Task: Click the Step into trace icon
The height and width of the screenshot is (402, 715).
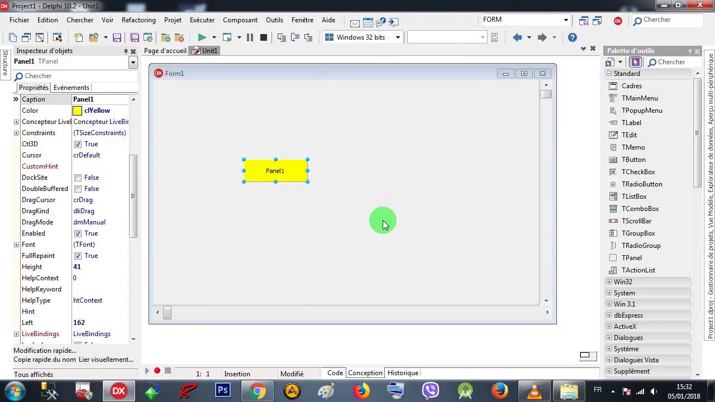Action: [281, 37]
